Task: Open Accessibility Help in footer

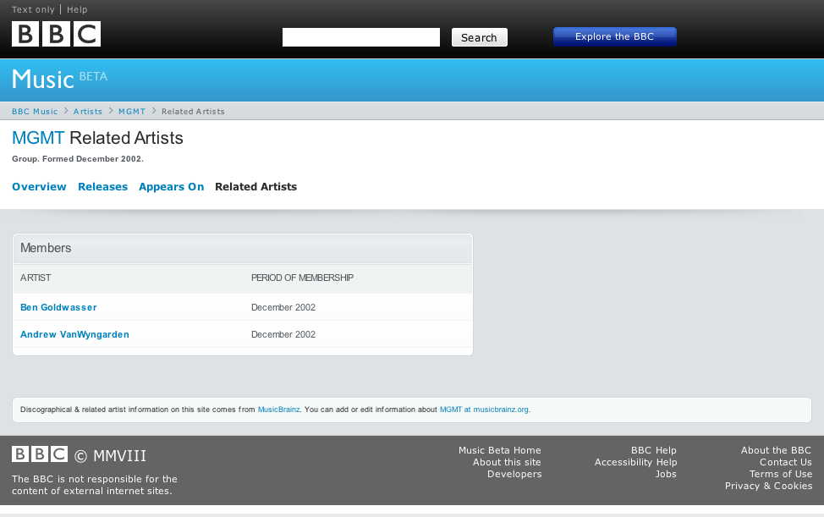Action: coord(635,462)
